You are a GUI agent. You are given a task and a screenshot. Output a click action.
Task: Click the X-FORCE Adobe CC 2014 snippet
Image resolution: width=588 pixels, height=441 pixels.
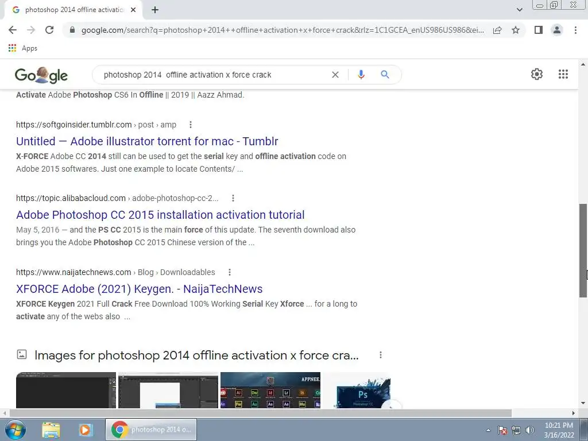coord(181,163)
